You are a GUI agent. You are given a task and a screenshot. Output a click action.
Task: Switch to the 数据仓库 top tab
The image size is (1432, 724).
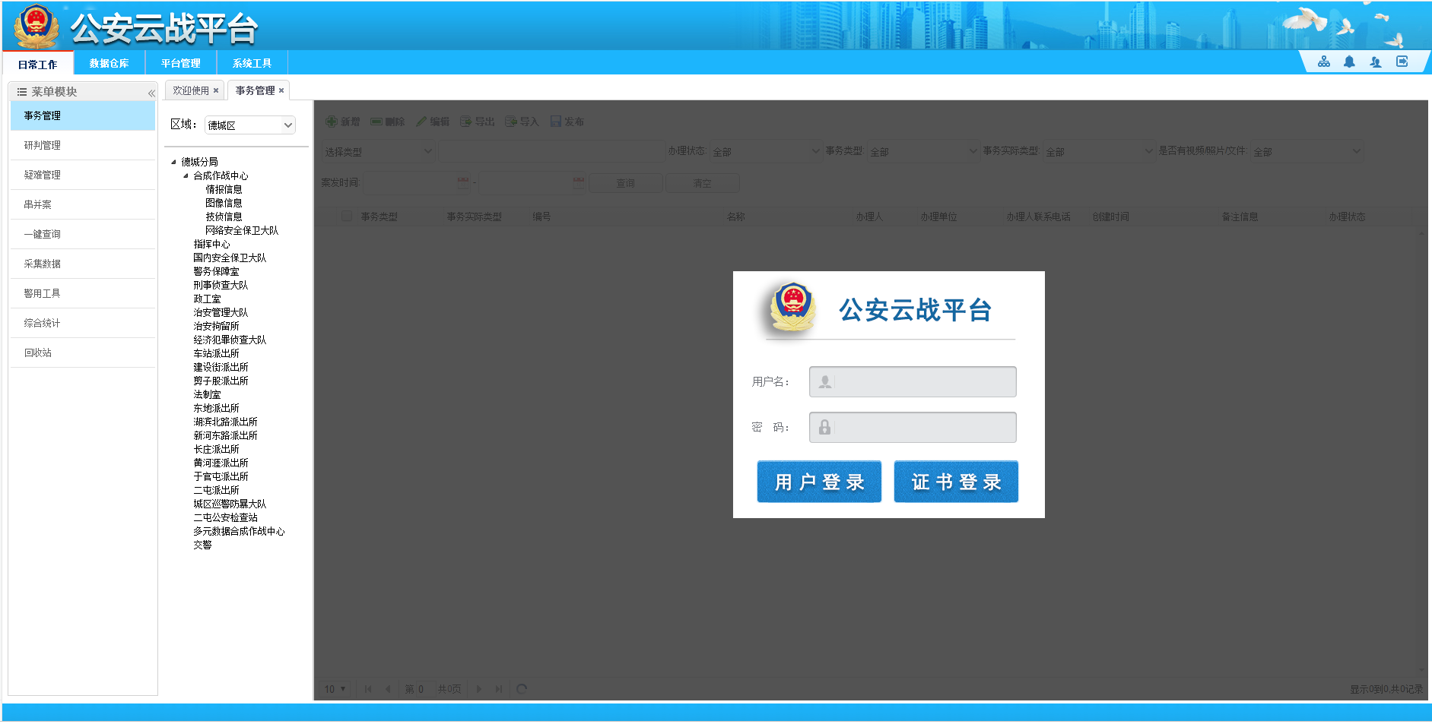[110, 63]
